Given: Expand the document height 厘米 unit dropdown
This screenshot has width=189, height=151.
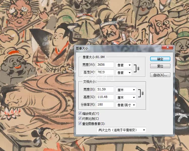Looking at the screenshot, I should click(126, 97).
